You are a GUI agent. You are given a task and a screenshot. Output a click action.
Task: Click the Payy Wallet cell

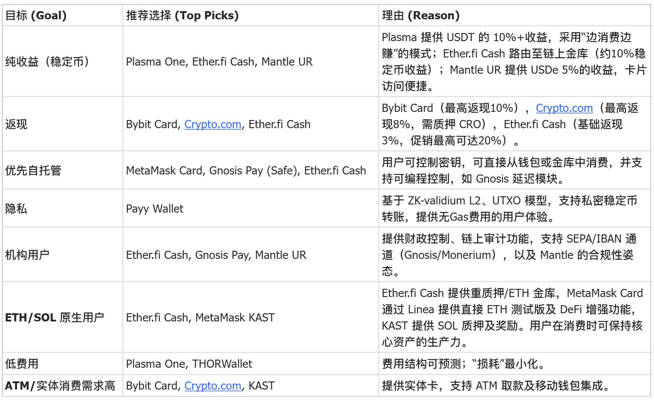pos(155,209)
